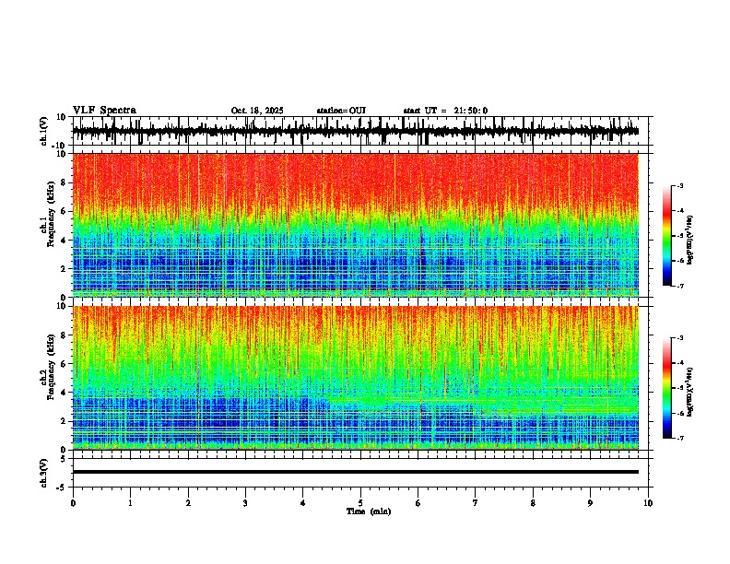Image resolution: width=730 pixels, height=564 pixels.
Task: Click the '8' kHz tick on ch.1 spectrogram
Action: [x=64, y=182]
